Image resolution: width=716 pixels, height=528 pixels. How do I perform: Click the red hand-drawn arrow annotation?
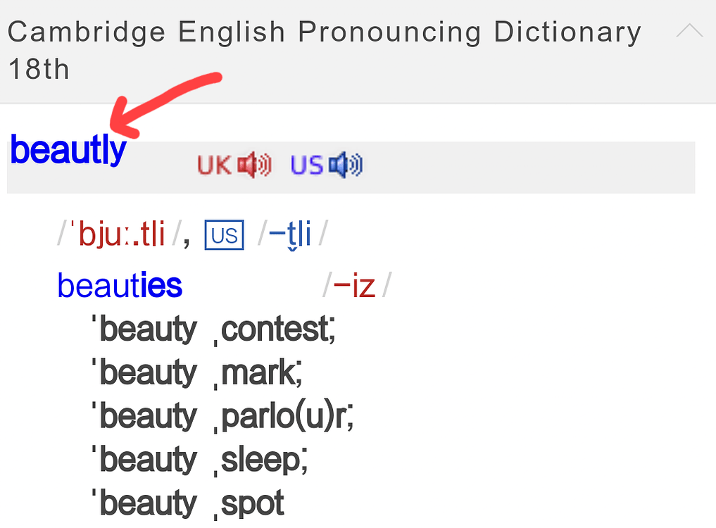(x=169, y=98)
